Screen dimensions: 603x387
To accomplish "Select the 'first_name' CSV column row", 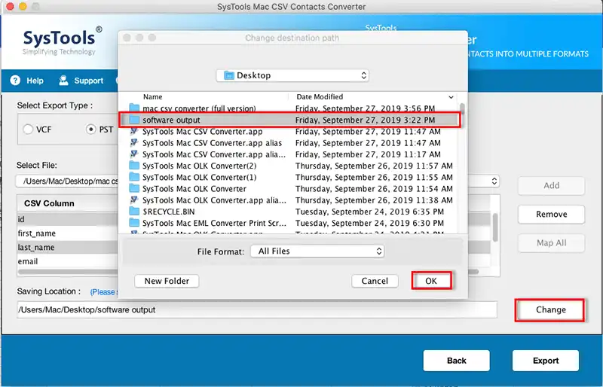I will point(67,233).
